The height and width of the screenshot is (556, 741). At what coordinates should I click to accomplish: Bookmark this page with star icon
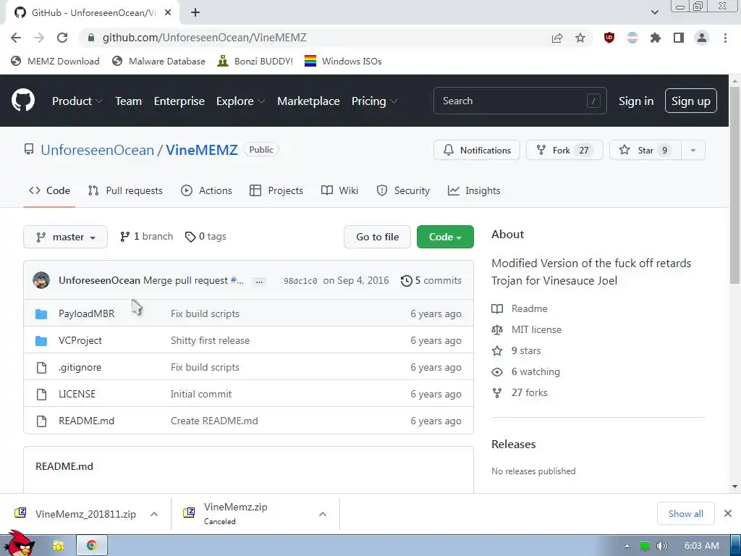click(580, 38)
